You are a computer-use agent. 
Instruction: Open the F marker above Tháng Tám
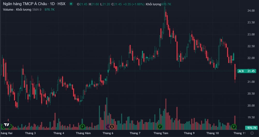160,127
